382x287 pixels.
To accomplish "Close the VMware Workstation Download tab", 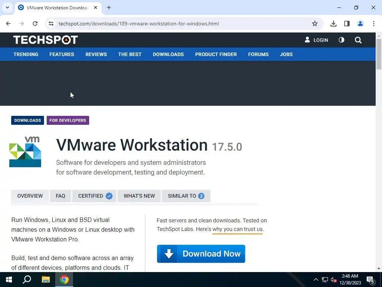I will pos(95,7).
